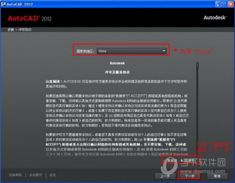
Task: Click the 许可及服务协议 agreement heading
Action: click(117, 72)
